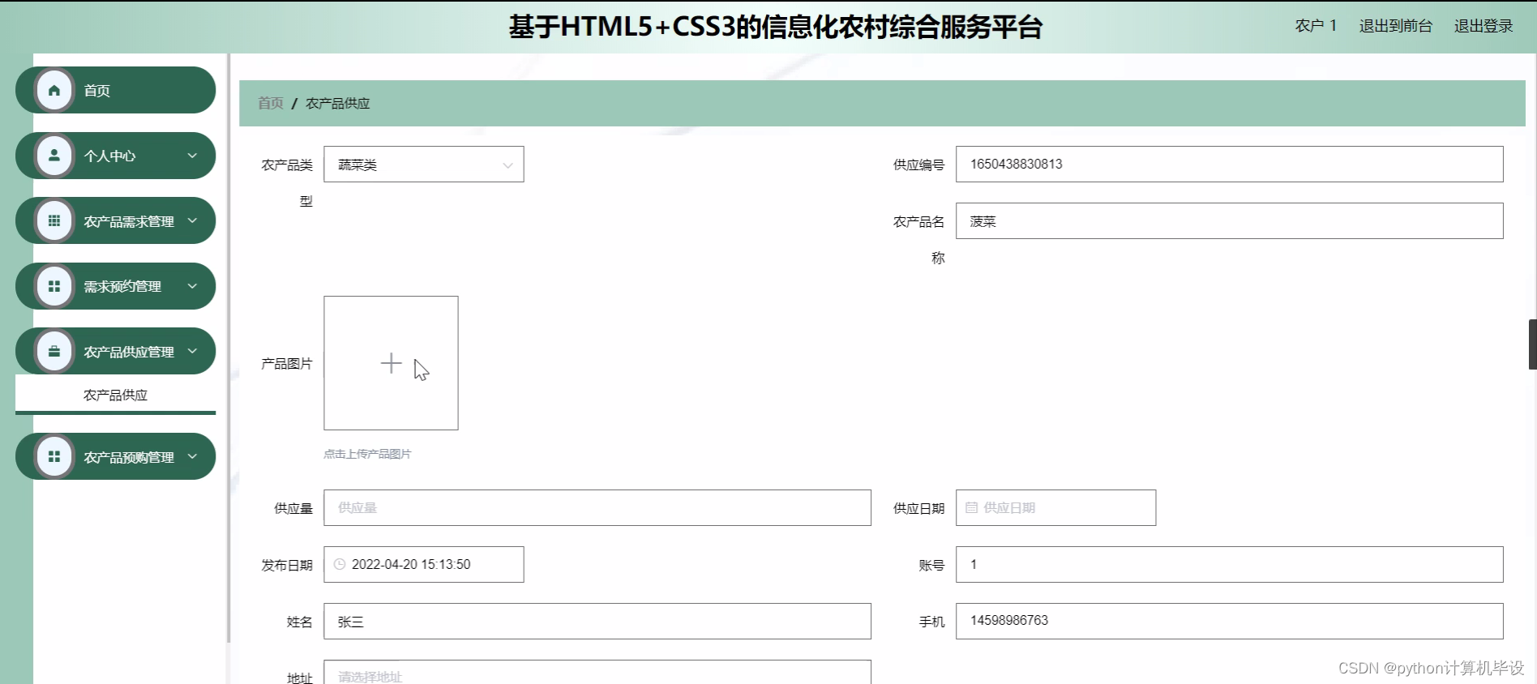Screen dimensions: 1537x684
Task: Click the clock icon in 发布日期 field
Action: click(x=340, y=564)
